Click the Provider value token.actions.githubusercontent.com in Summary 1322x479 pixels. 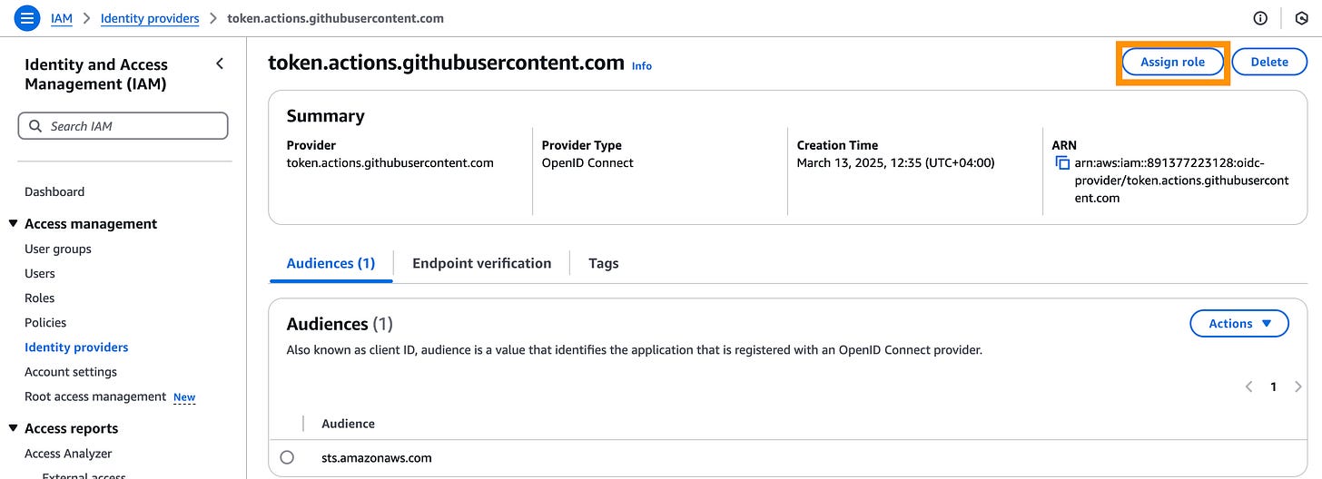(390, 163)
